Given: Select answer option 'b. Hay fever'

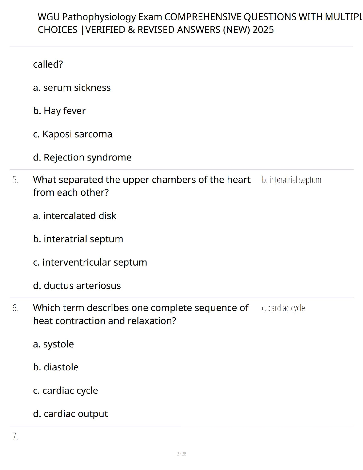Looking at the screenshot, I should [x=59, y=111].
